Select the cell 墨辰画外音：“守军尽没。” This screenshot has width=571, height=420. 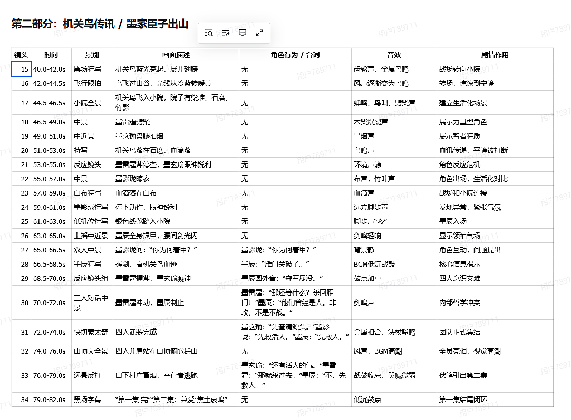295,278
